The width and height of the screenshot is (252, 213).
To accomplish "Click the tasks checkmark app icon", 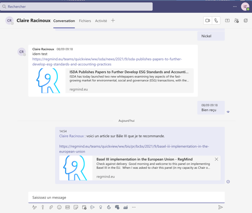I will (x=117, y=207).
